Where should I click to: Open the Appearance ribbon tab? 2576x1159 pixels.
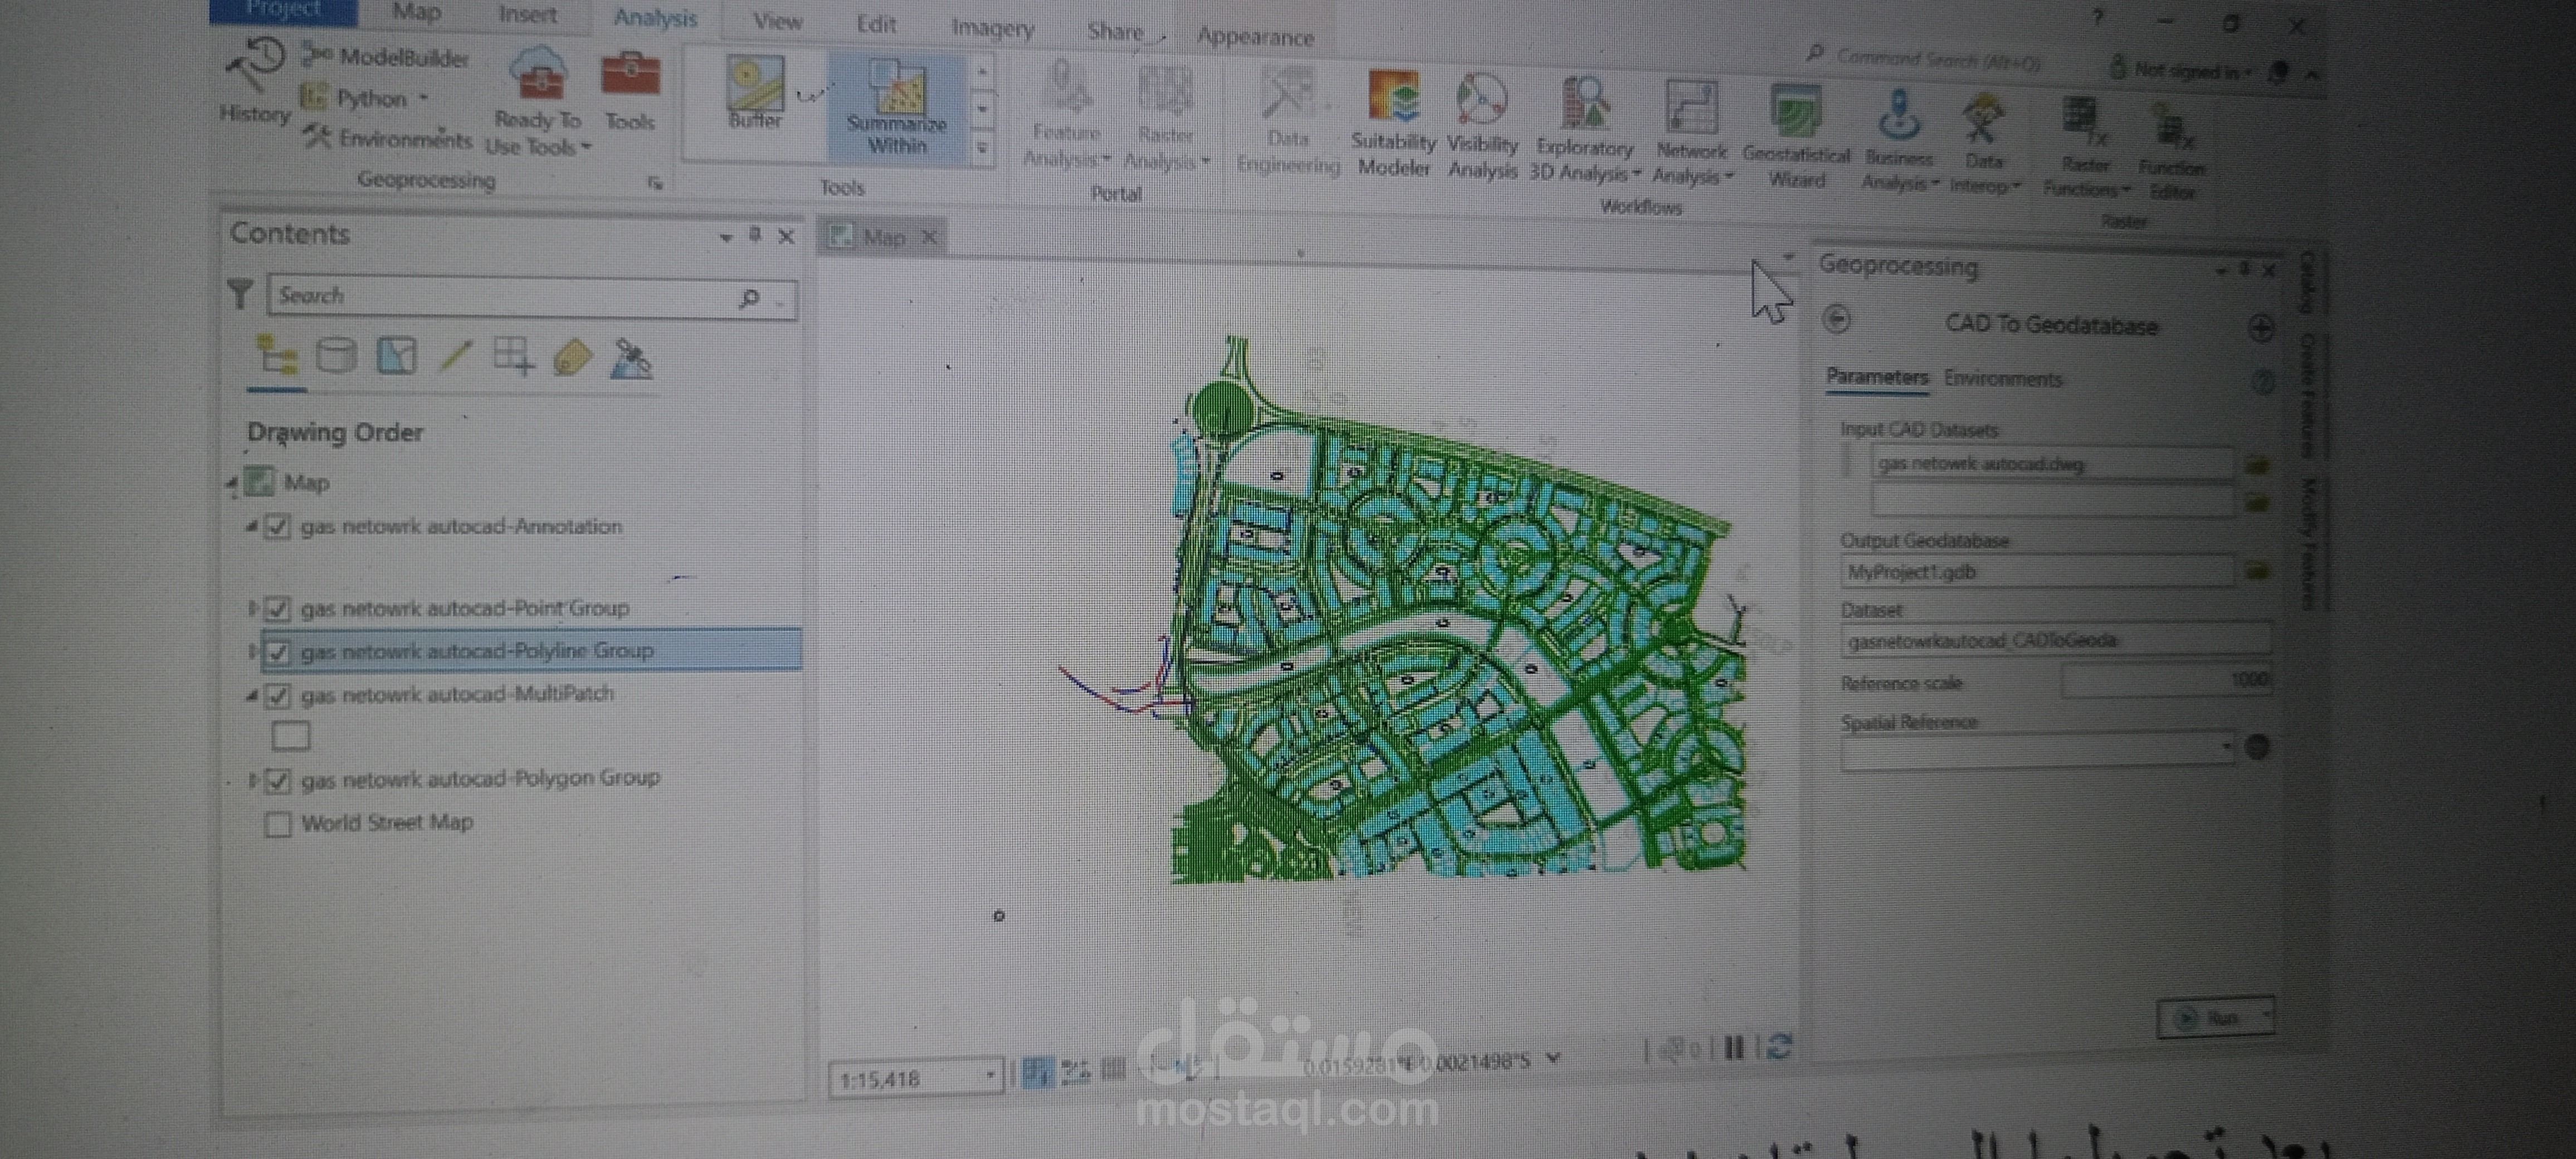pos(1255,37)
